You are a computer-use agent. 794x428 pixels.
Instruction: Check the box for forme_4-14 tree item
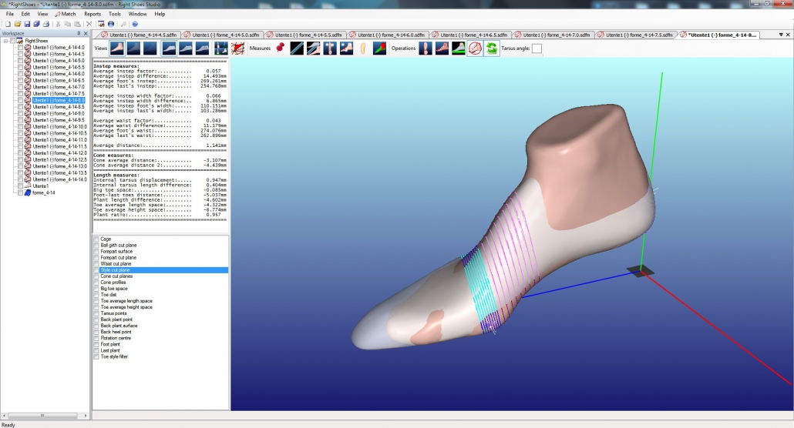click(x=20, y=192)
